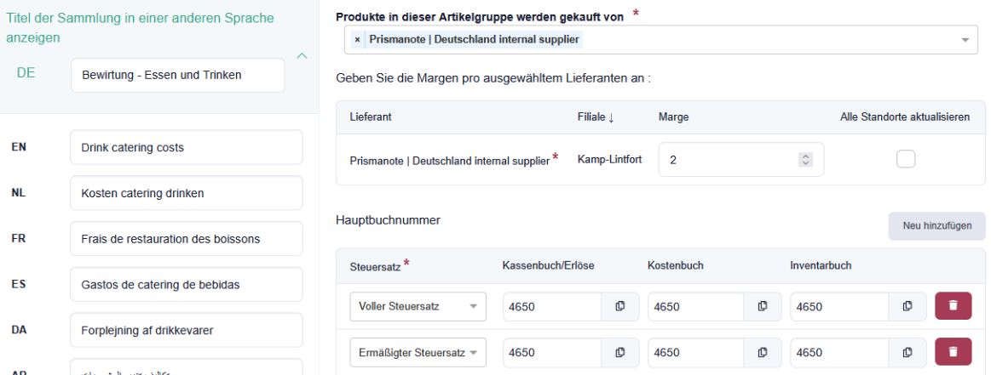This screenshot has height=375, width=991.
Task: Open the Voller Steuersatz dropdown
Action: [x=418, y=307]
